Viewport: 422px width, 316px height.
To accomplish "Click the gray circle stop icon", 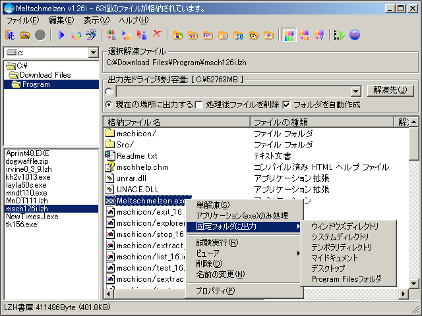I will click(40, 35).
